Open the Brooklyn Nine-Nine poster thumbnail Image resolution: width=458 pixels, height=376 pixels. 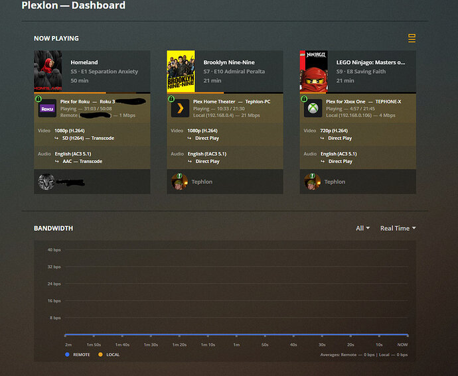[x=181, y=71]
